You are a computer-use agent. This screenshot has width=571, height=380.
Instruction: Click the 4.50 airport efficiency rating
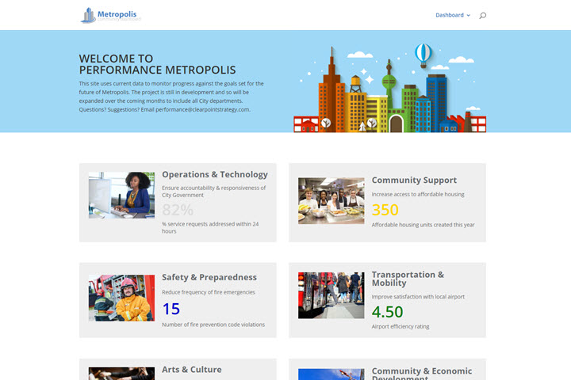click(x=388, y=311)
